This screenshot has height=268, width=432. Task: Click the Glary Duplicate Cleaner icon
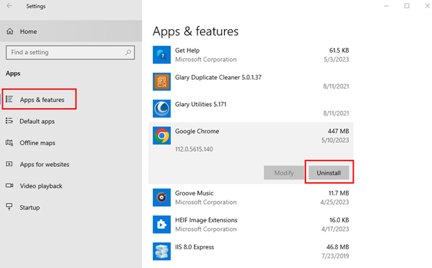tap(162, 82)
